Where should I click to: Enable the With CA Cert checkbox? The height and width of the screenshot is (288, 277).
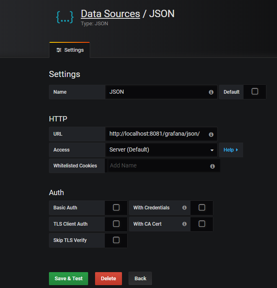[x=202, y=224]
